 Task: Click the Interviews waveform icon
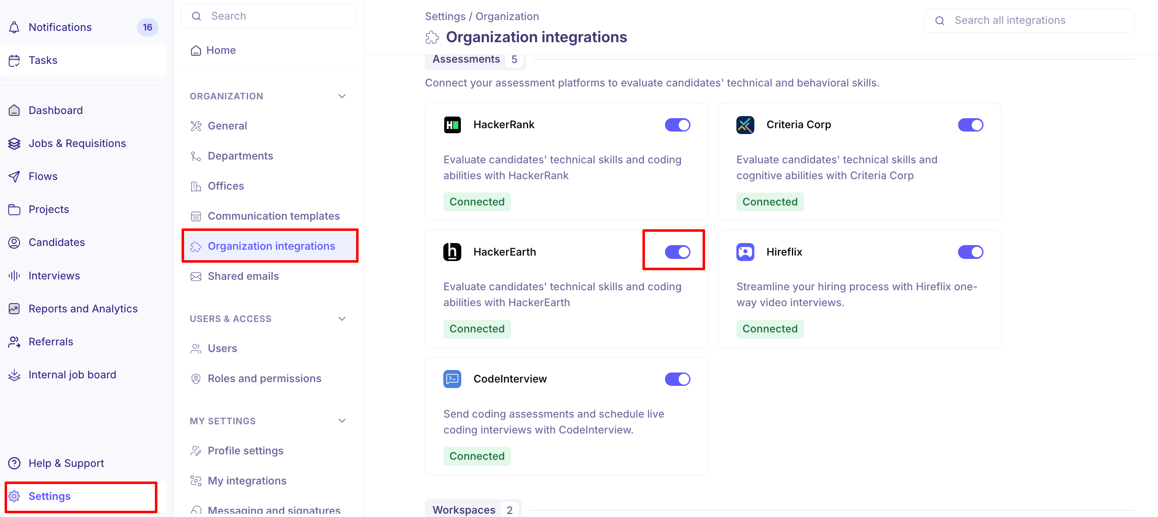tap(14, 276)
